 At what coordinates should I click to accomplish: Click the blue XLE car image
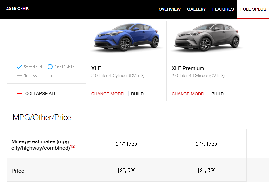(126, 37)
